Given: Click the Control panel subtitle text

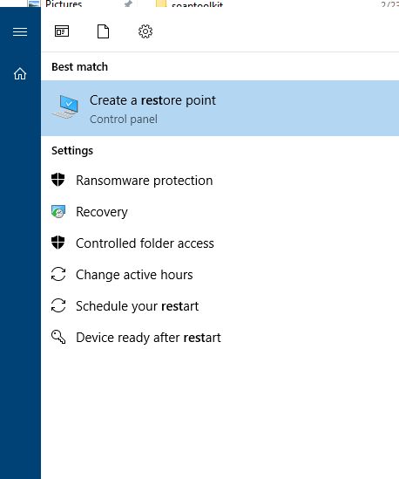Looking at the screenshot, I should [124, 120].
